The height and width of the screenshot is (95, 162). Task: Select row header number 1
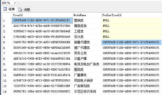7,21
